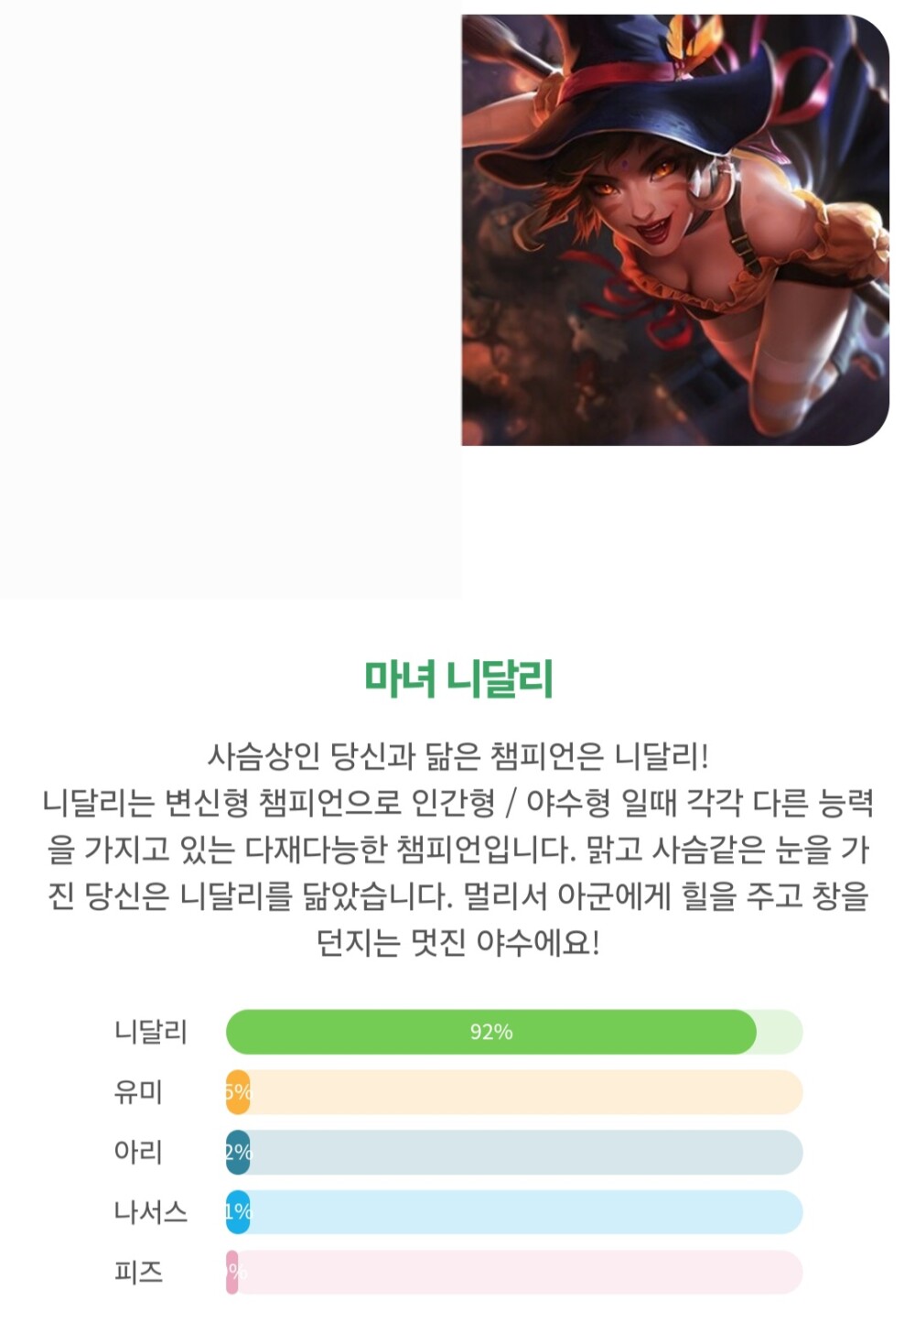Click the 유미 orange progress bar

[514, 1092]
